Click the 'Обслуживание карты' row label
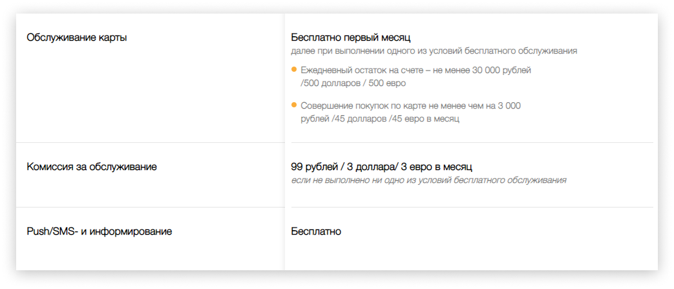This screenshot has height=289, width=674. coord(76,38)
